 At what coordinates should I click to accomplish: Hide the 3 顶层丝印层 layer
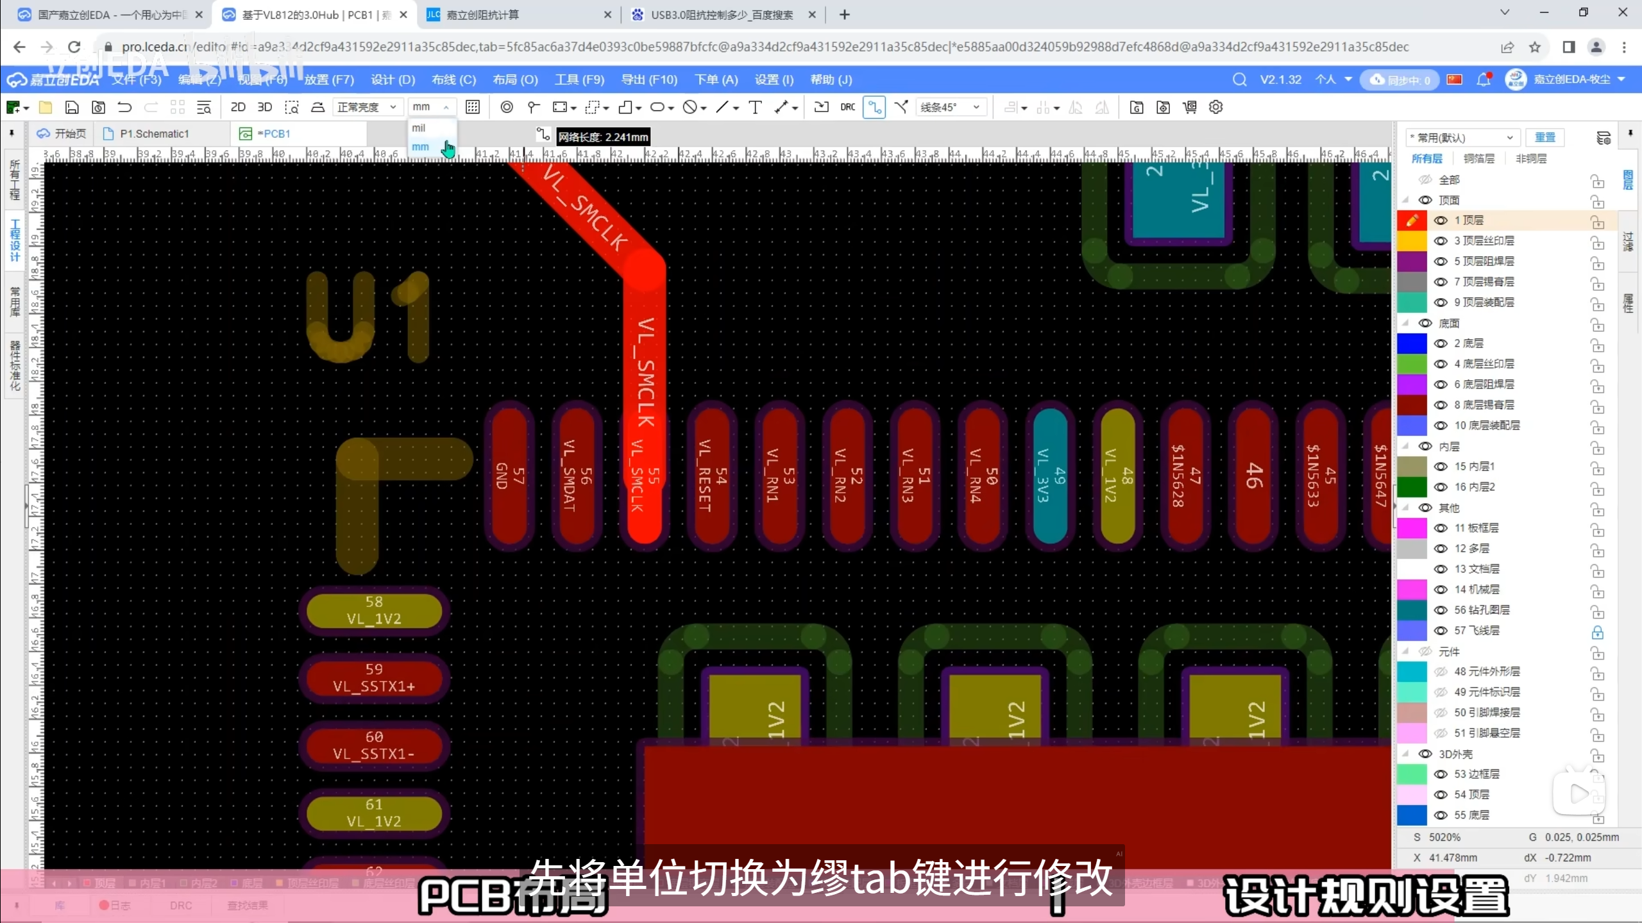tap(1441, 241)
